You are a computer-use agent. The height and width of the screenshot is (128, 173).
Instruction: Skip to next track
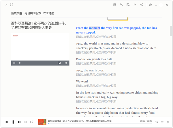tap(19, 122)
